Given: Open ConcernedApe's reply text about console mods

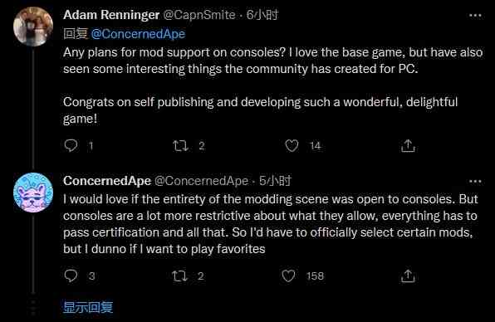Looking at the screenshot, I should click(271, 224).
